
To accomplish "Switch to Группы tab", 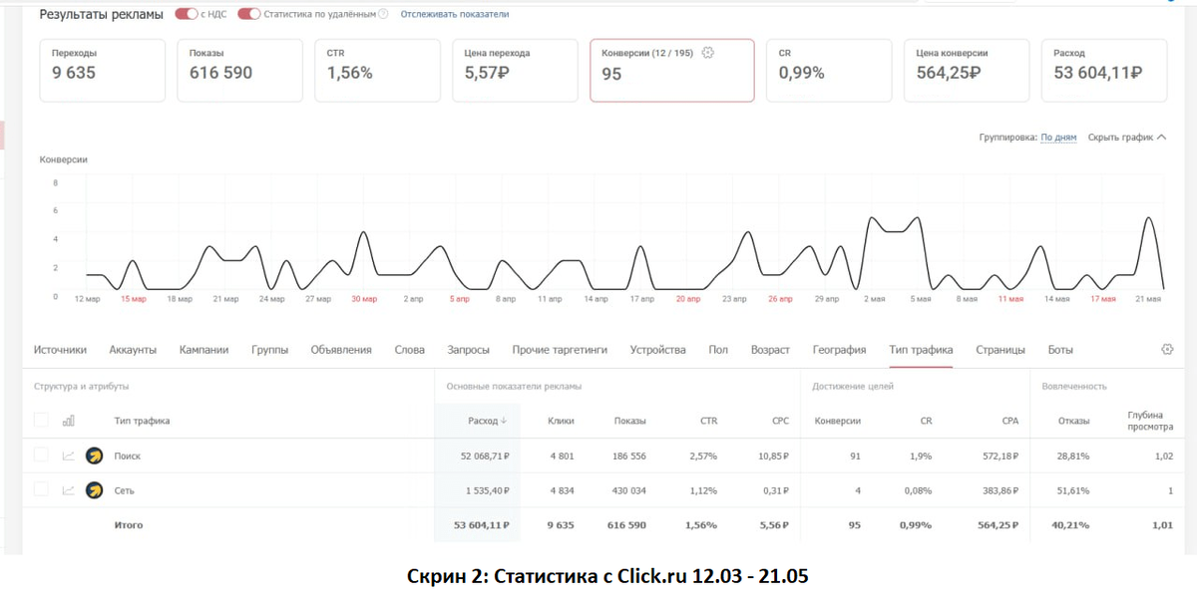I will [269, 350].
